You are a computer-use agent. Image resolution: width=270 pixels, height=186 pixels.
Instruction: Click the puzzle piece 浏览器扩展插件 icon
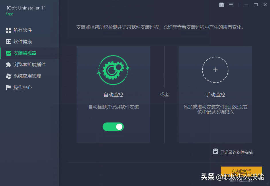pyautogui.click(x=8, y=65)
